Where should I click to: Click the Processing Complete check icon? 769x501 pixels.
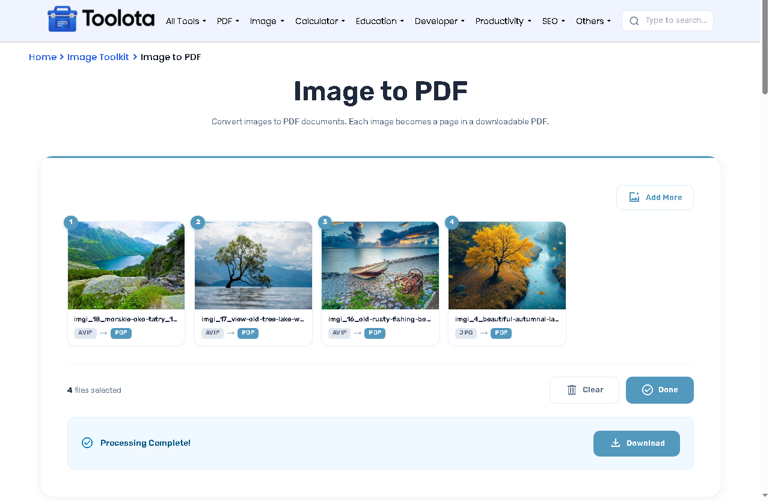(x=87, y=443)
